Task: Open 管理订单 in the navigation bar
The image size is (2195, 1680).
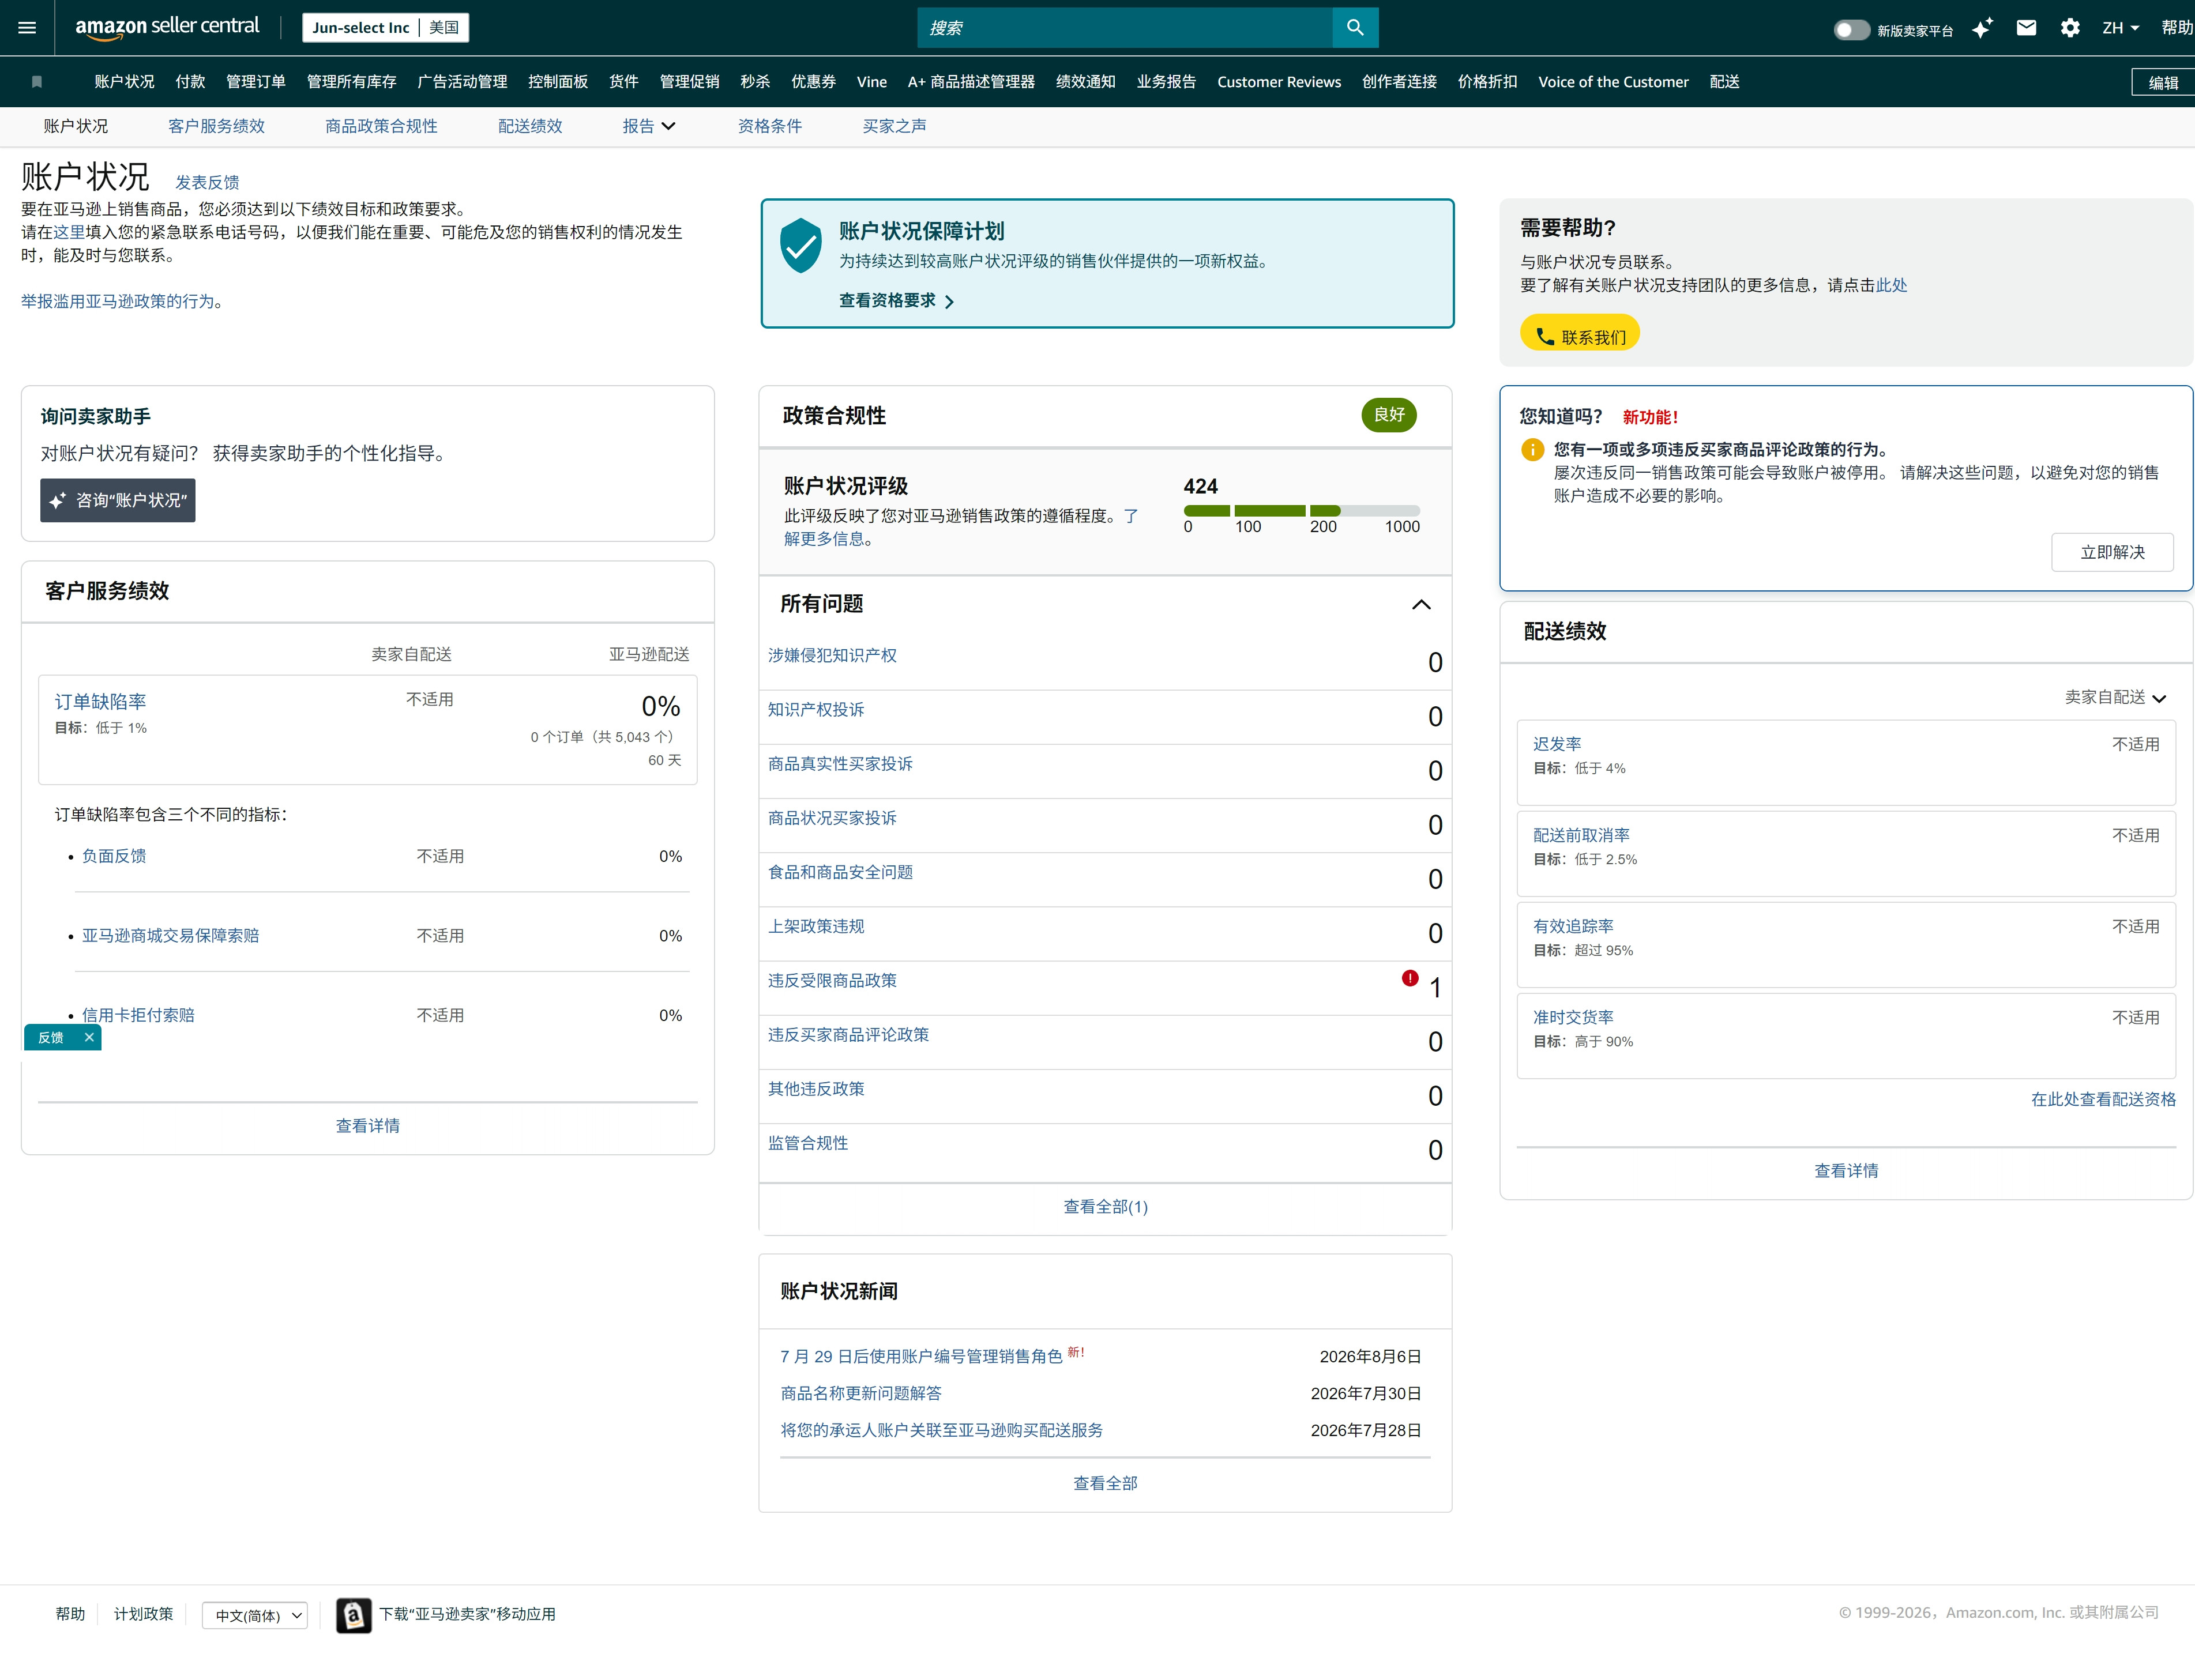Action: [256, 82]
